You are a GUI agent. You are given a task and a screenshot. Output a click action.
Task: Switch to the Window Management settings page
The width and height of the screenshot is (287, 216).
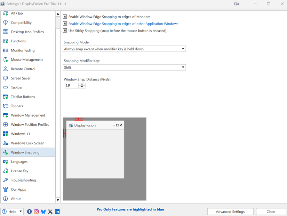tap(5, 115)
